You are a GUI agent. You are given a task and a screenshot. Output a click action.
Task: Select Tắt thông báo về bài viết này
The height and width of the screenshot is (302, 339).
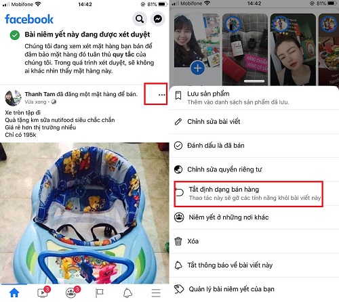pyautogui.click(x=254, y=265)
